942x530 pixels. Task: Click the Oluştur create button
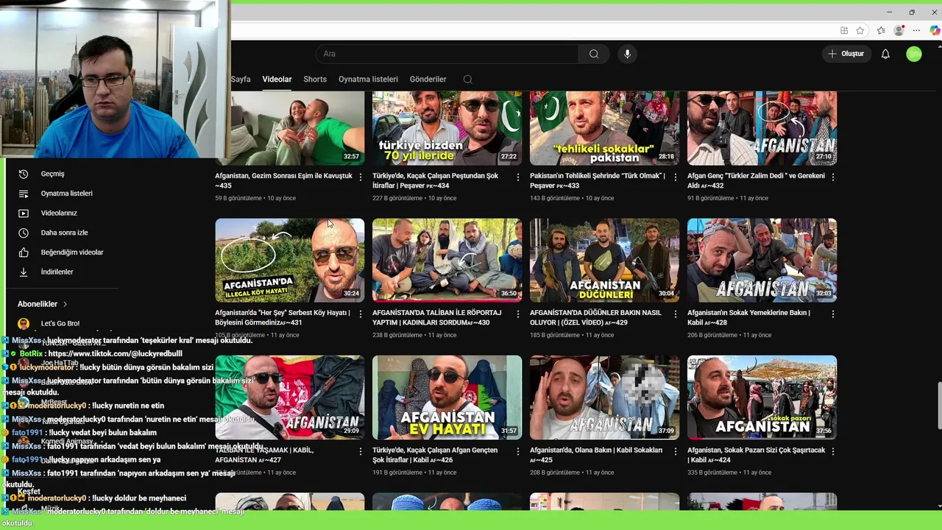coord(846,54)
